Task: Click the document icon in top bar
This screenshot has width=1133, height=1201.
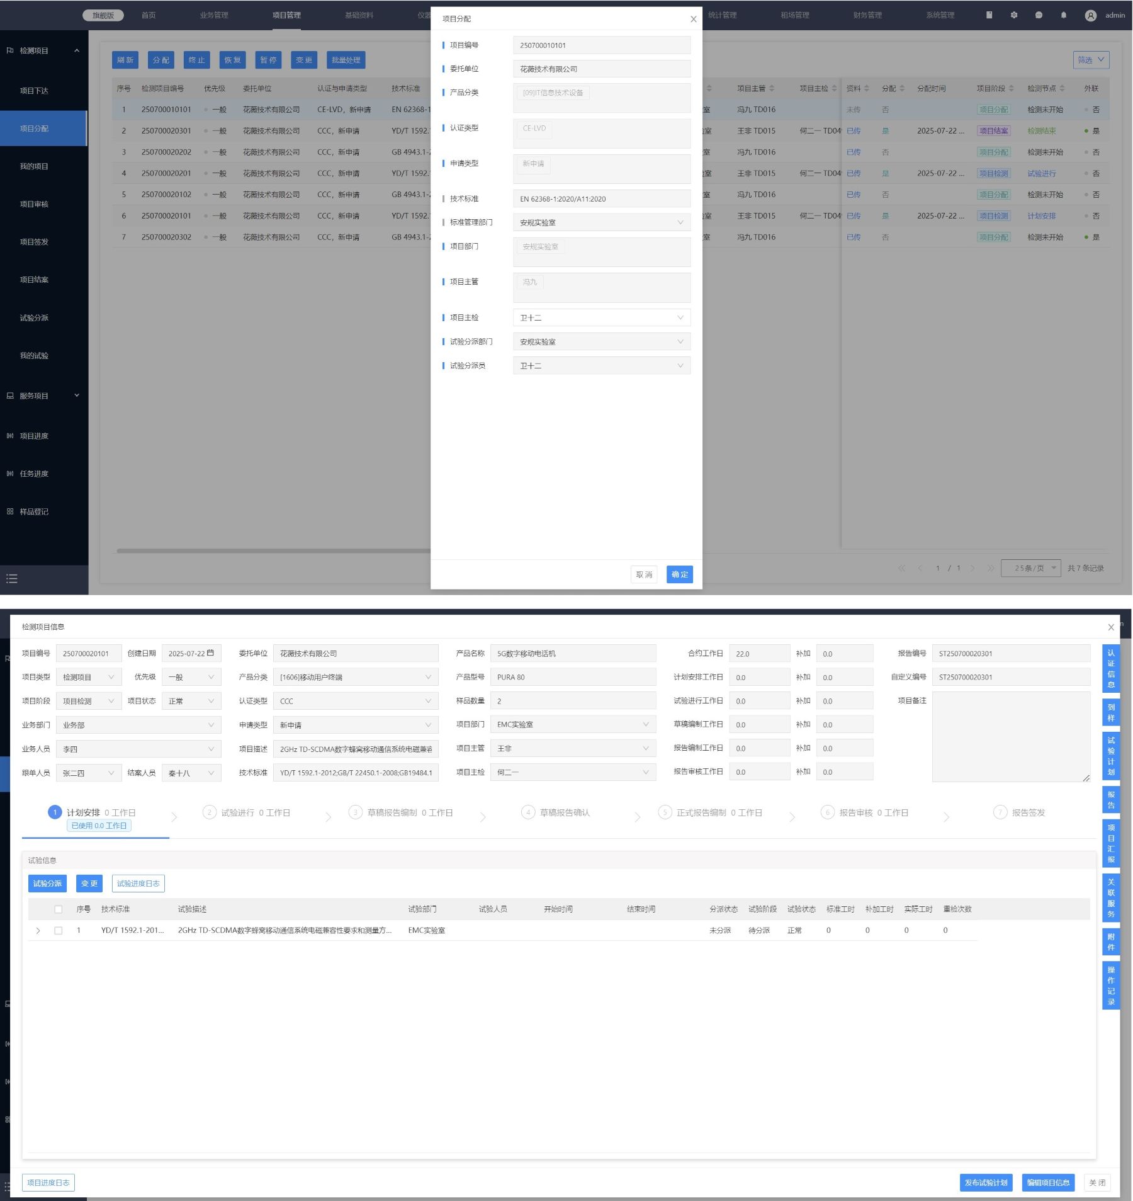Action: point(989,15)
